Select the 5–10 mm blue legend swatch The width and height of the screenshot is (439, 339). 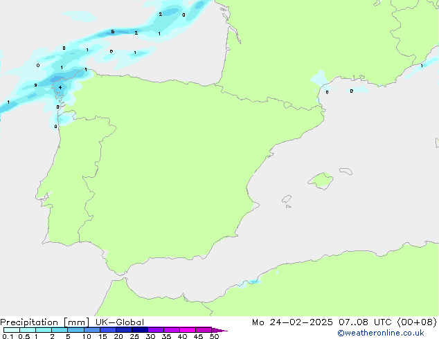pos(75,330)
